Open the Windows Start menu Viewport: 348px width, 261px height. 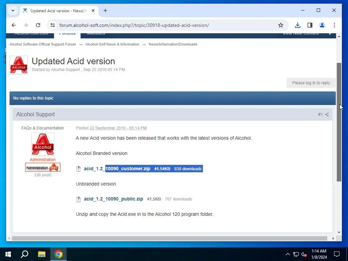(8, 254)
